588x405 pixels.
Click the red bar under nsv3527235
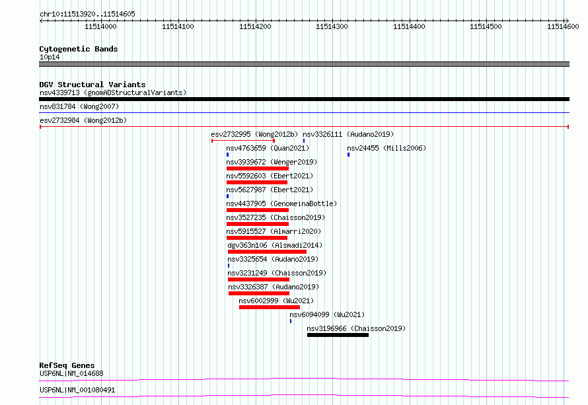click(x=258, y=224)
